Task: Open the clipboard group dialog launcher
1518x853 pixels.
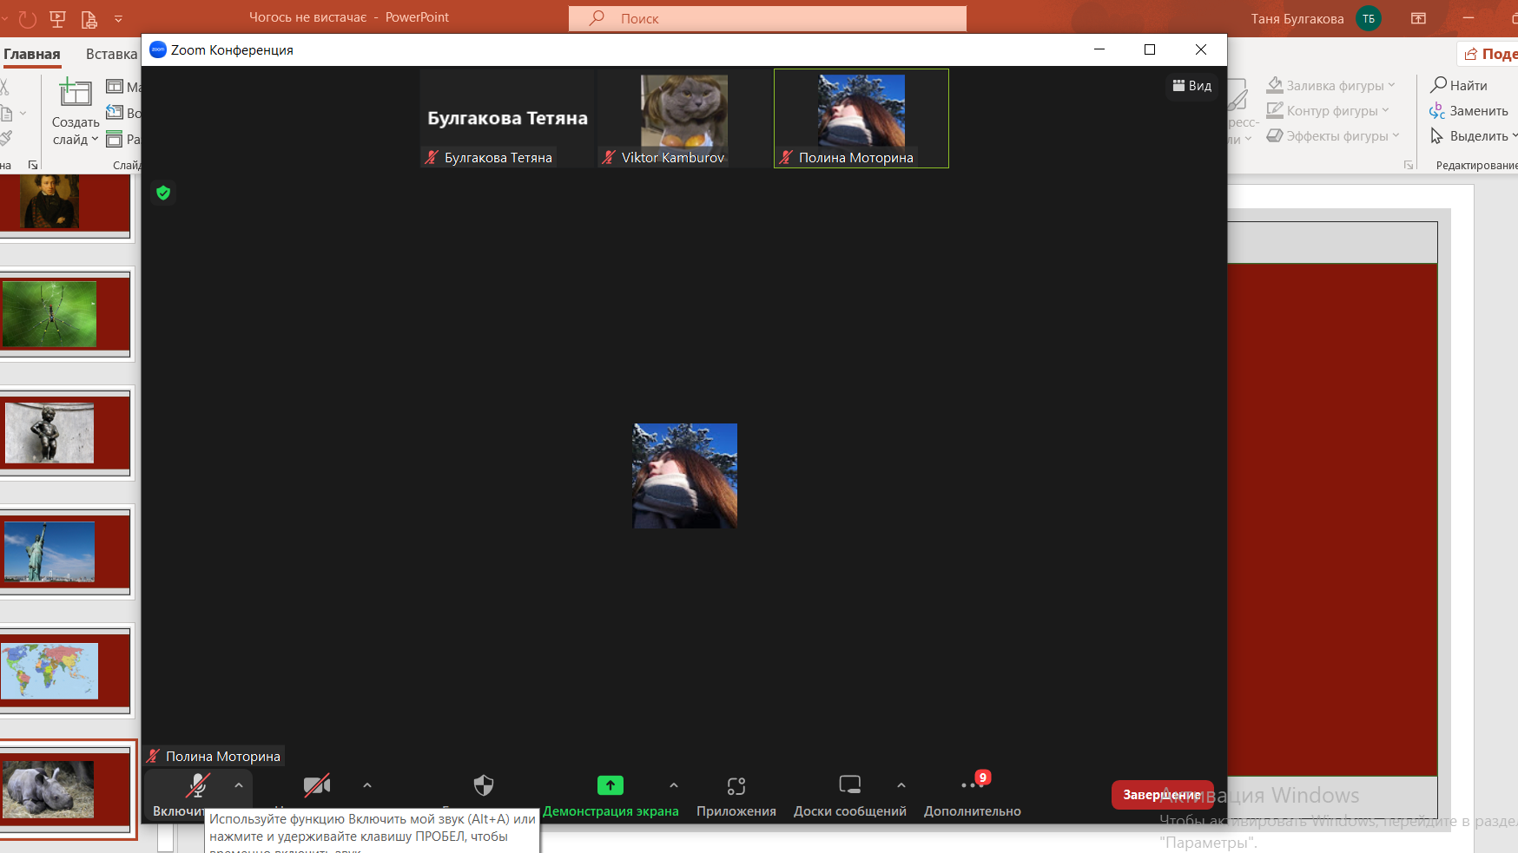Action: [33, 165]
